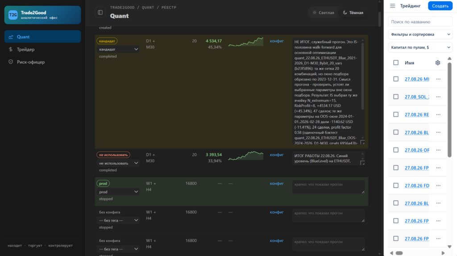
Task: Click the Создать button
Action: click(440, 6)
